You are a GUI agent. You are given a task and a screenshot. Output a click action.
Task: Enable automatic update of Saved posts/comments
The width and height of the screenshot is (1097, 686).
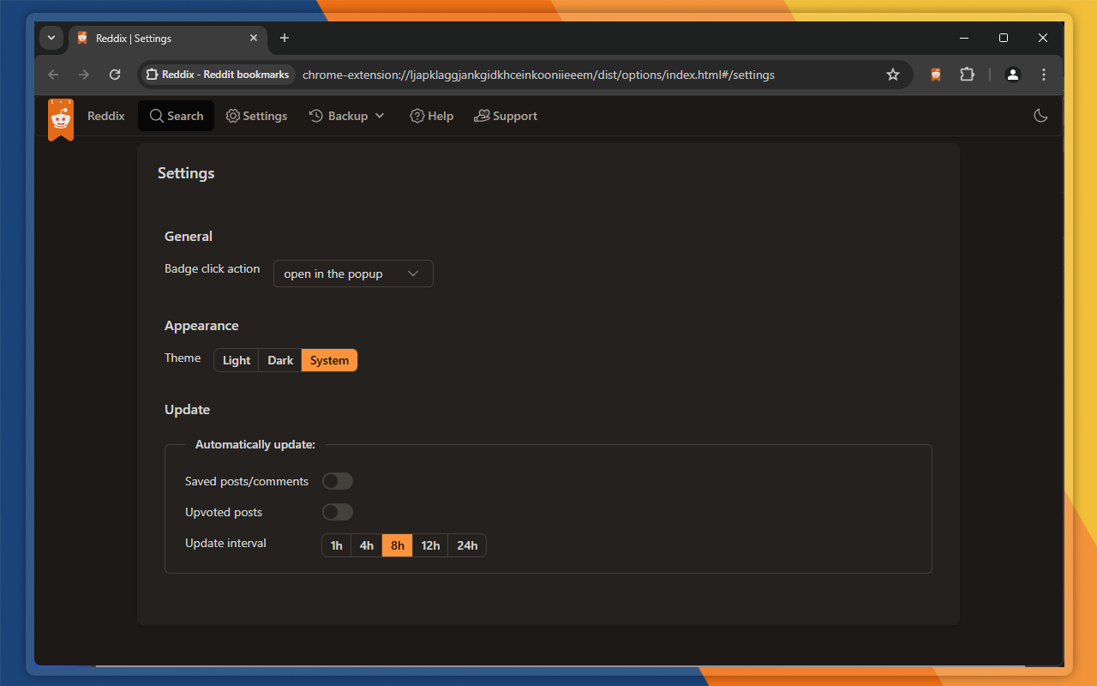[337, 481]
